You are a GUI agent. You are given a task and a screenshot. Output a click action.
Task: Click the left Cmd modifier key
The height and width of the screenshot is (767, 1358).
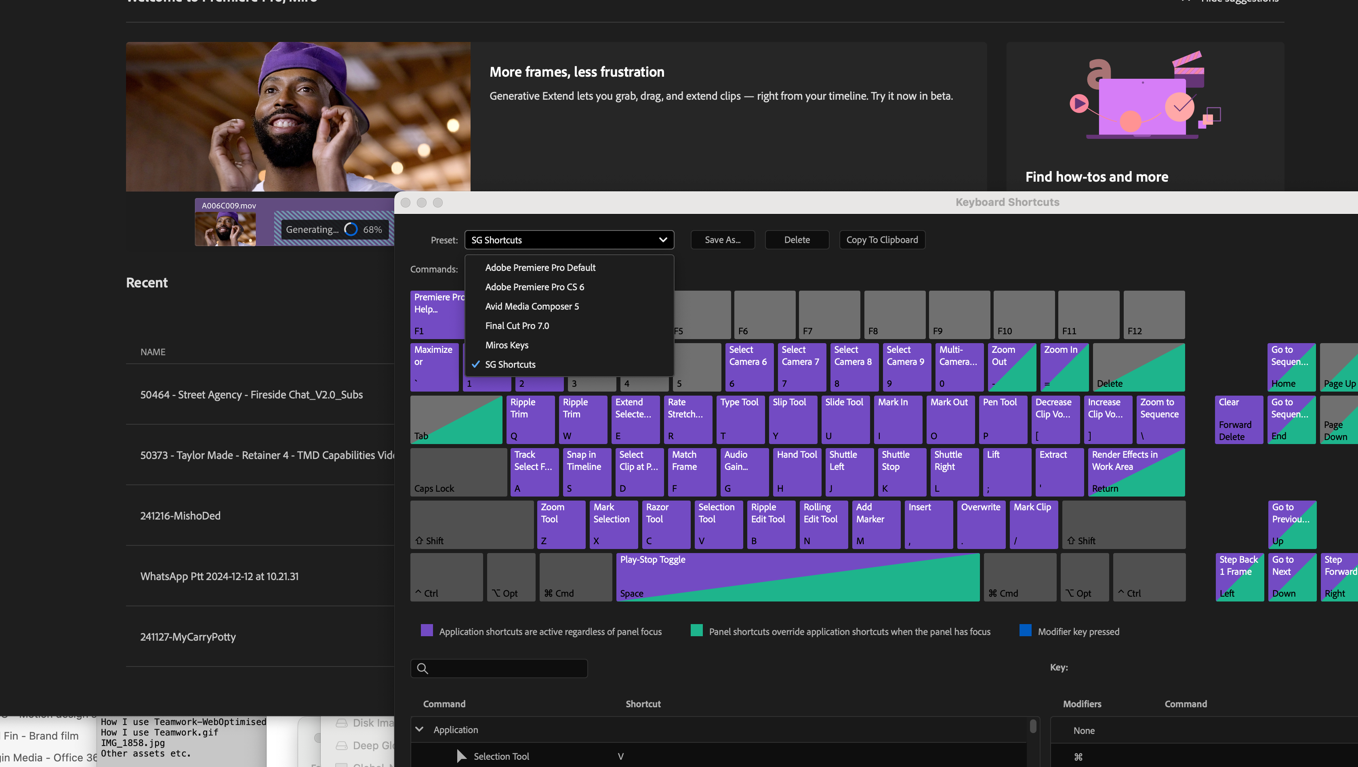click(576, 577)
